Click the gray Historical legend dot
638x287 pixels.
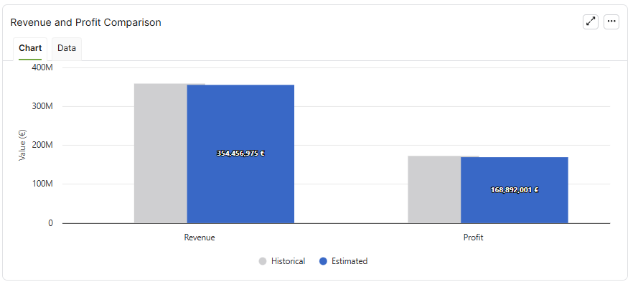(x=263, y=261)
